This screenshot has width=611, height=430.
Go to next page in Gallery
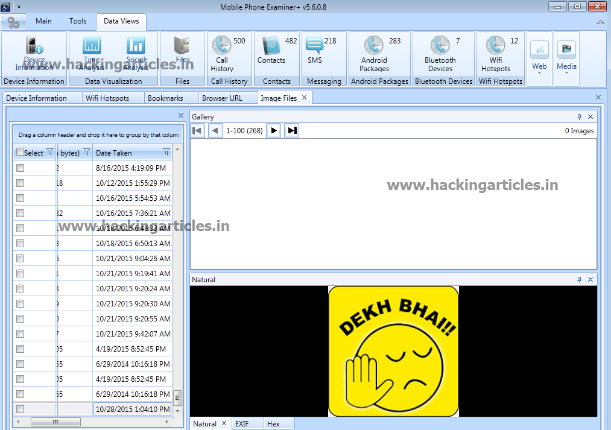pos(273,130)
